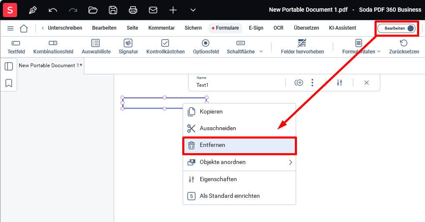Send document by email envelope icon
Viewport: 425px width, 222px height.
point(153,10)
